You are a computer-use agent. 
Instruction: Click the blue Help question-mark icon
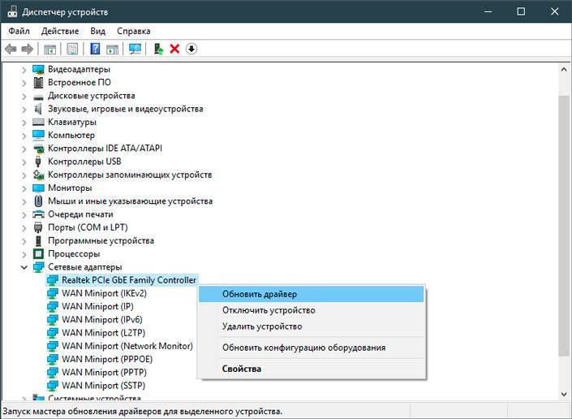95,49
